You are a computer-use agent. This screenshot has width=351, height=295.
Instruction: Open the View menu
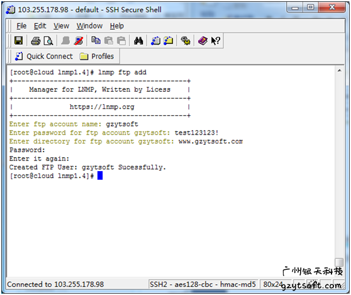point(61,26)
